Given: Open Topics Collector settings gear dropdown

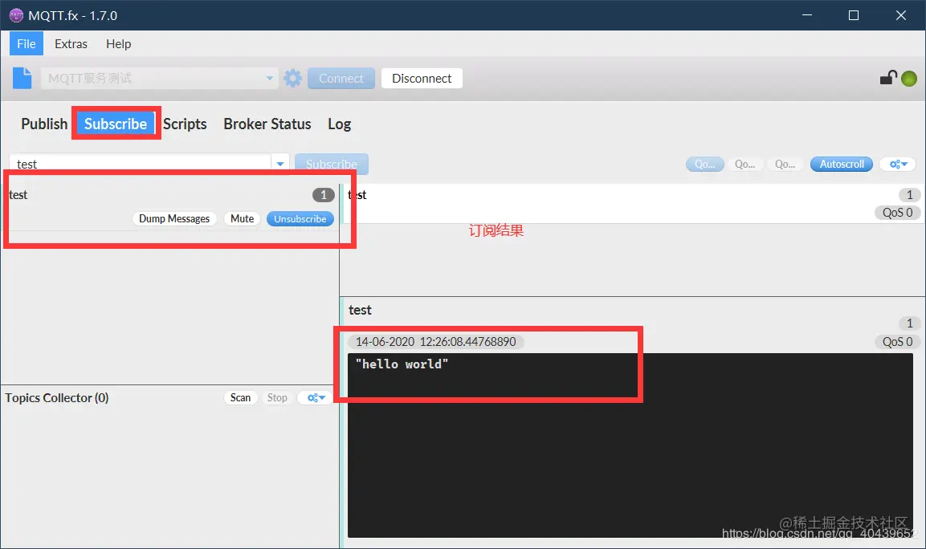Looking at the screenshot, I should 316,398.
